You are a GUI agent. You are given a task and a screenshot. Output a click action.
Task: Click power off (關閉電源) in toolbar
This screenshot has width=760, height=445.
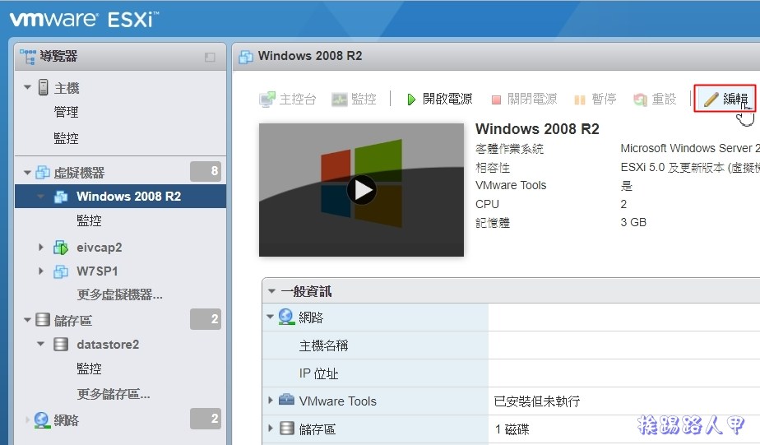click(x=524, y=100)
